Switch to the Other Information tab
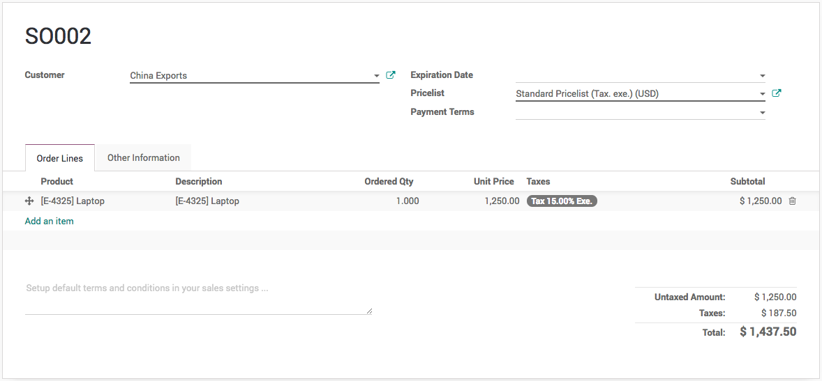The width and height of the screenshot is (822, 381). 144,158
